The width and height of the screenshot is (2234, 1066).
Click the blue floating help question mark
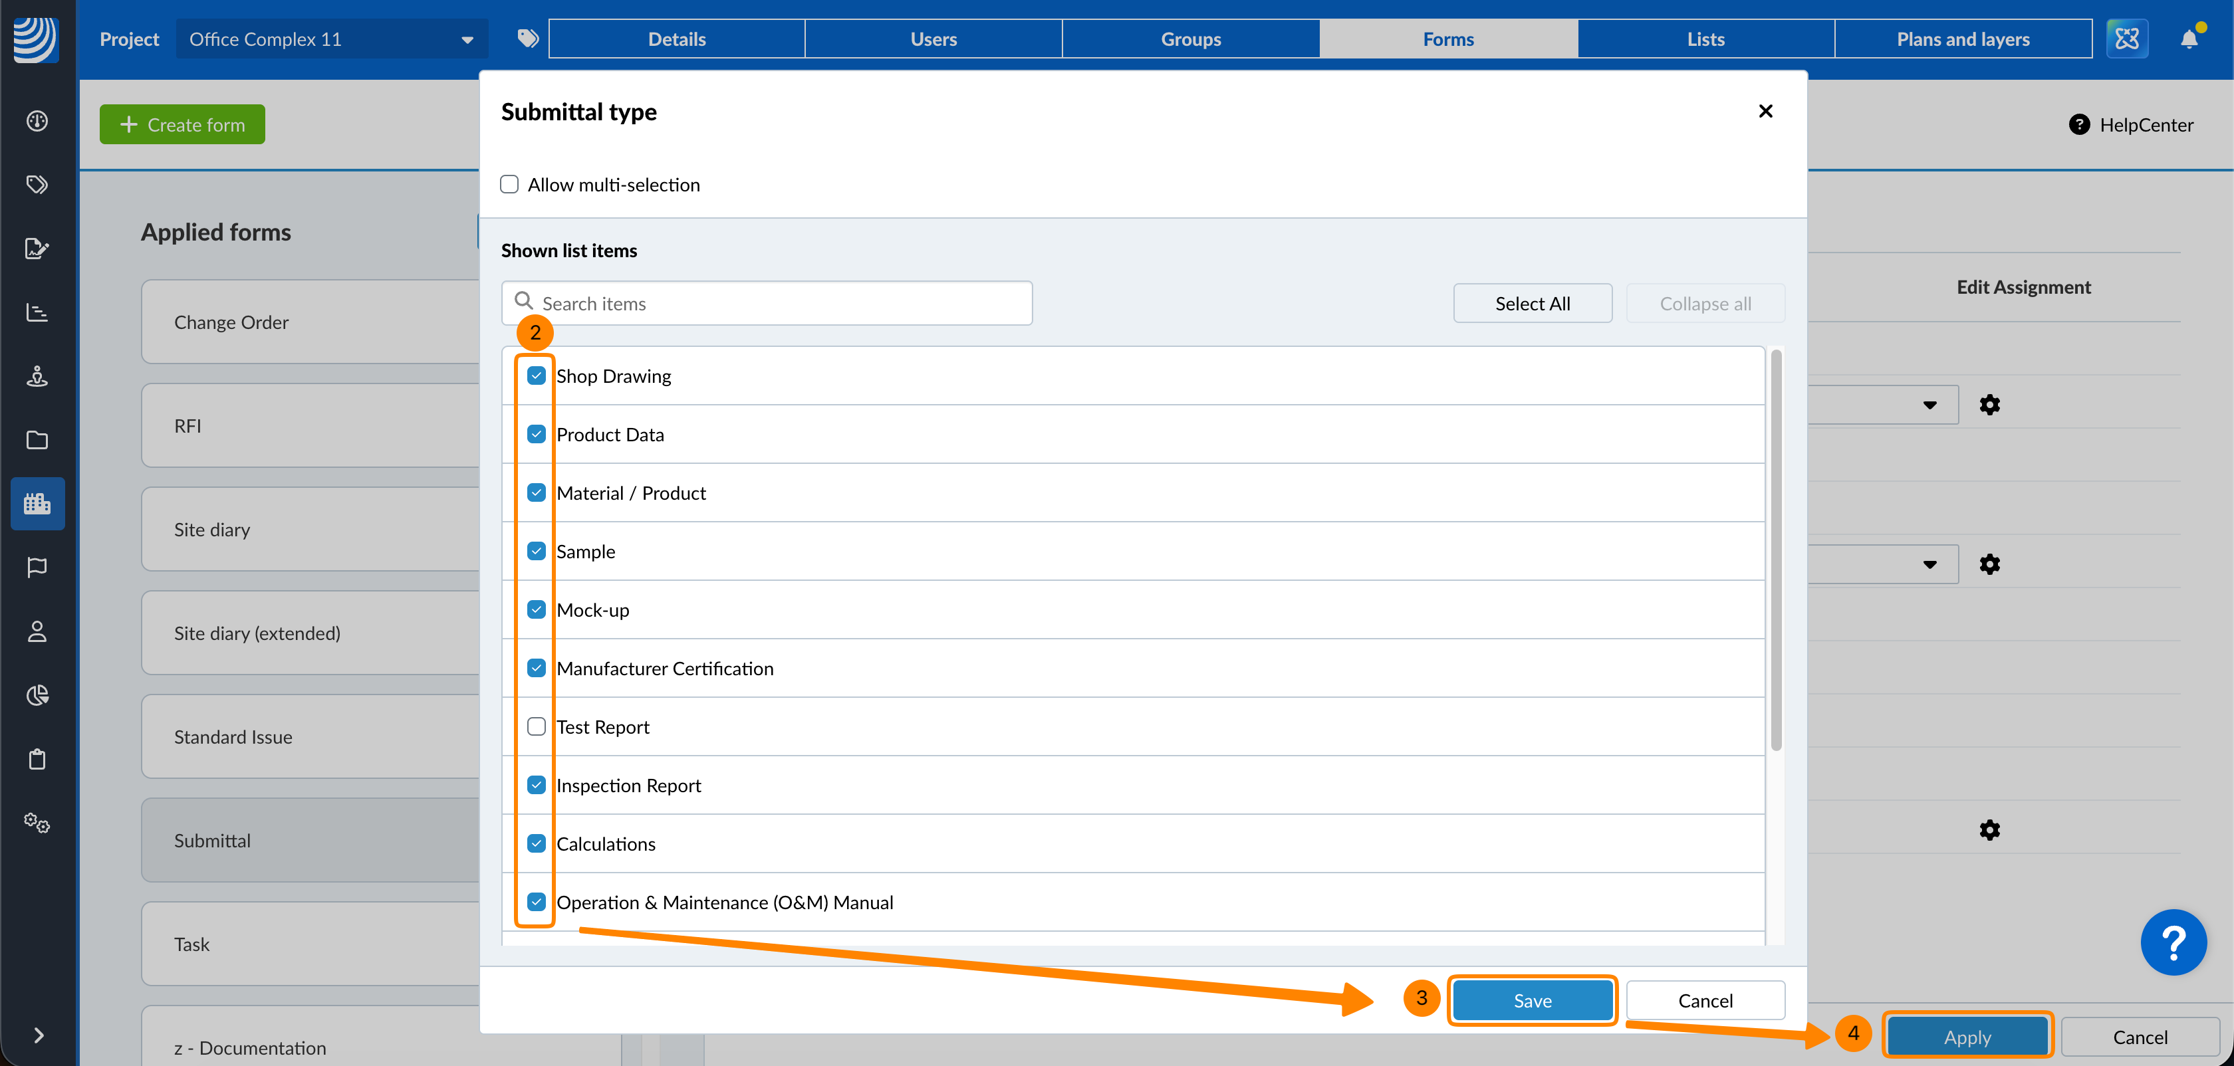[2172, 942]
